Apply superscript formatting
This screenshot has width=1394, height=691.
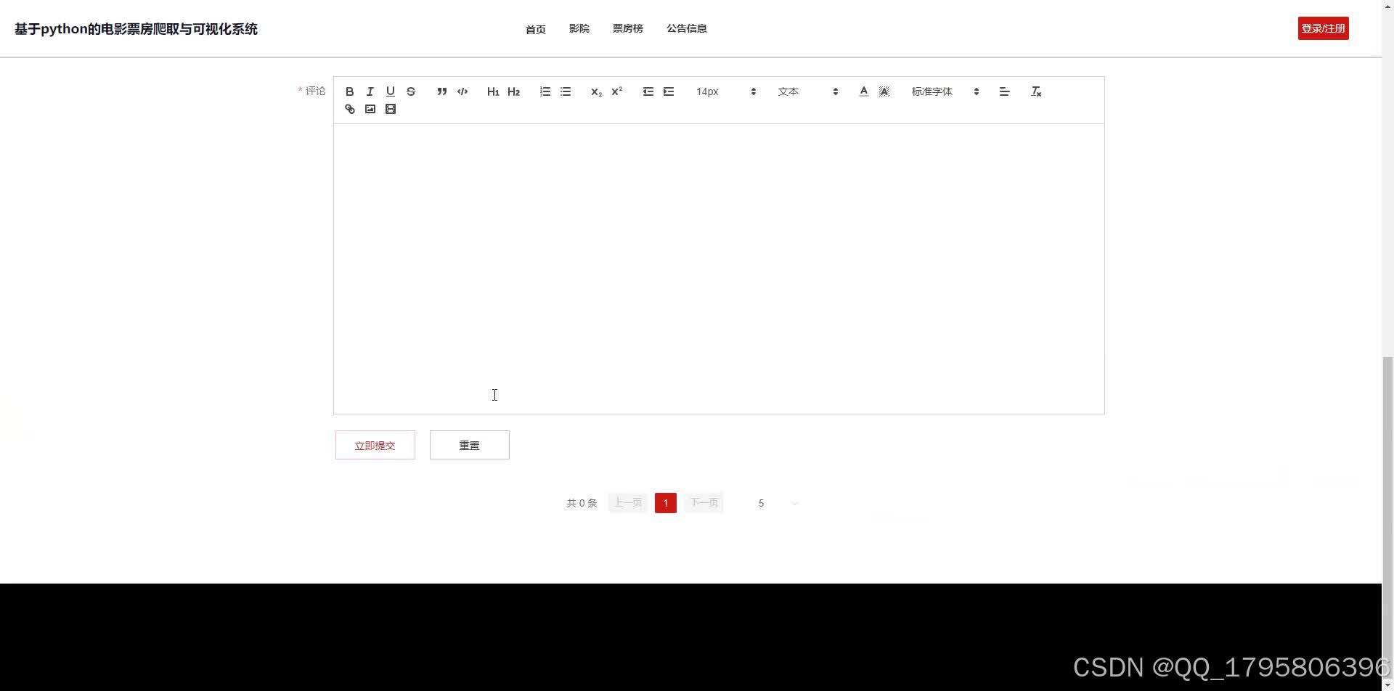pyautogui.click(x=617, y=91)
